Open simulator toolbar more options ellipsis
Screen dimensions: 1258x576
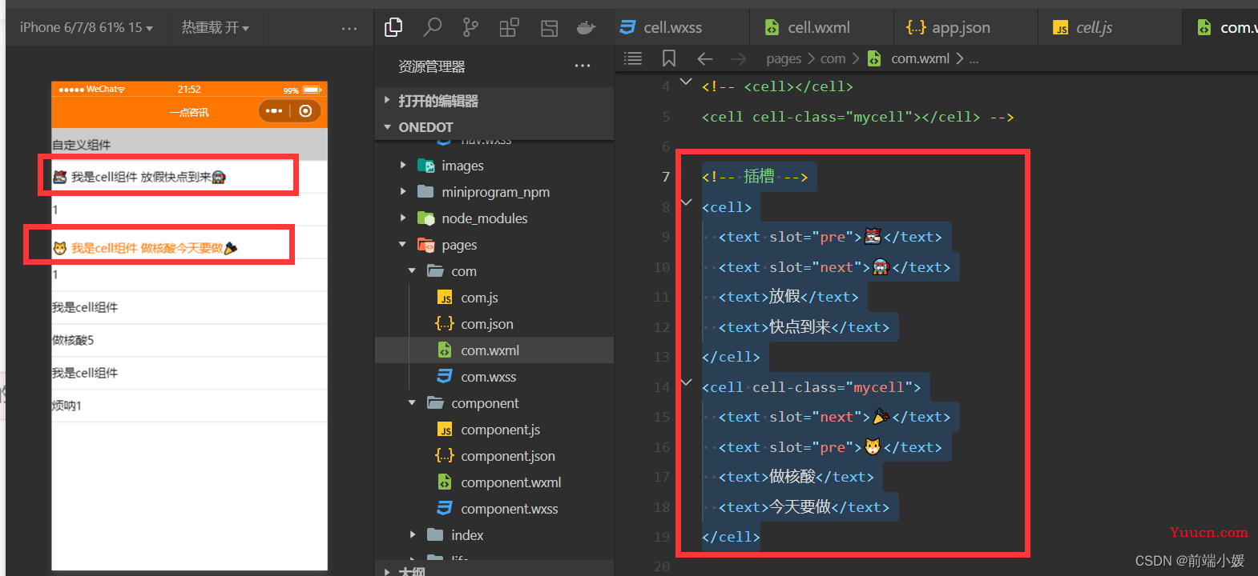click(349, 28)
